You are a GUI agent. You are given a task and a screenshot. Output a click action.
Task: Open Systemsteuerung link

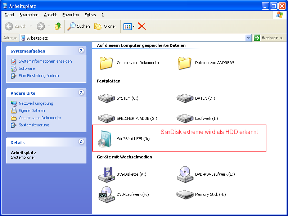(34, 125)
